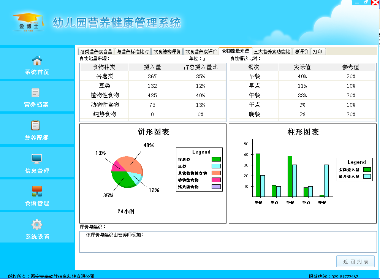Open the 总评价 tab
The image size is (380, 279).
coord(301,51)
